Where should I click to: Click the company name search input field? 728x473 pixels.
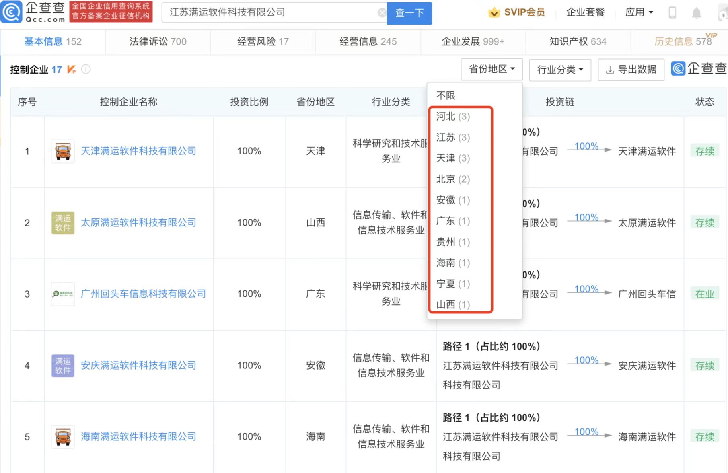pyautogui.click(x=274, y=13)
